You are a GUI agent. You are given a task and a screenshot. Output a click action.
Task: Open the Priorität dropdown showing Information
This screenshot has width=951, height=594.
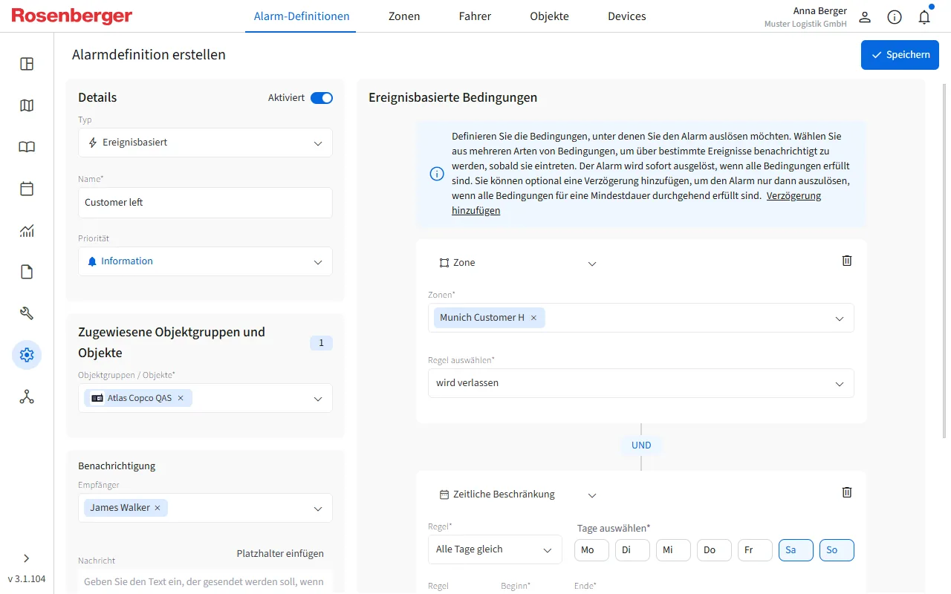pyautogui.click(x=205, y=261)
